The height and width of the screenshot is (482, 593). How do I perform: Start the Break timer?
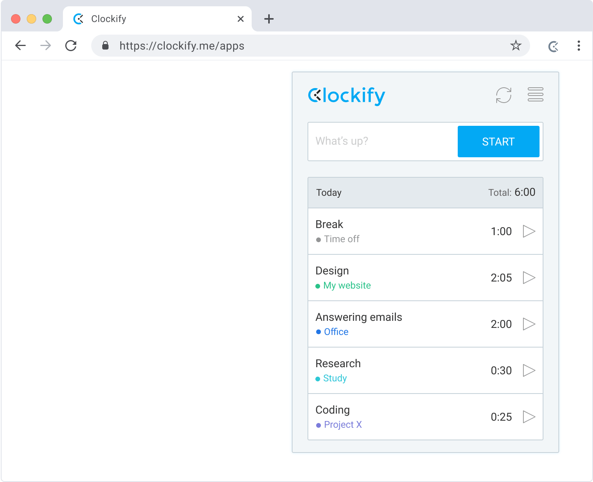(x=529, y=232)
